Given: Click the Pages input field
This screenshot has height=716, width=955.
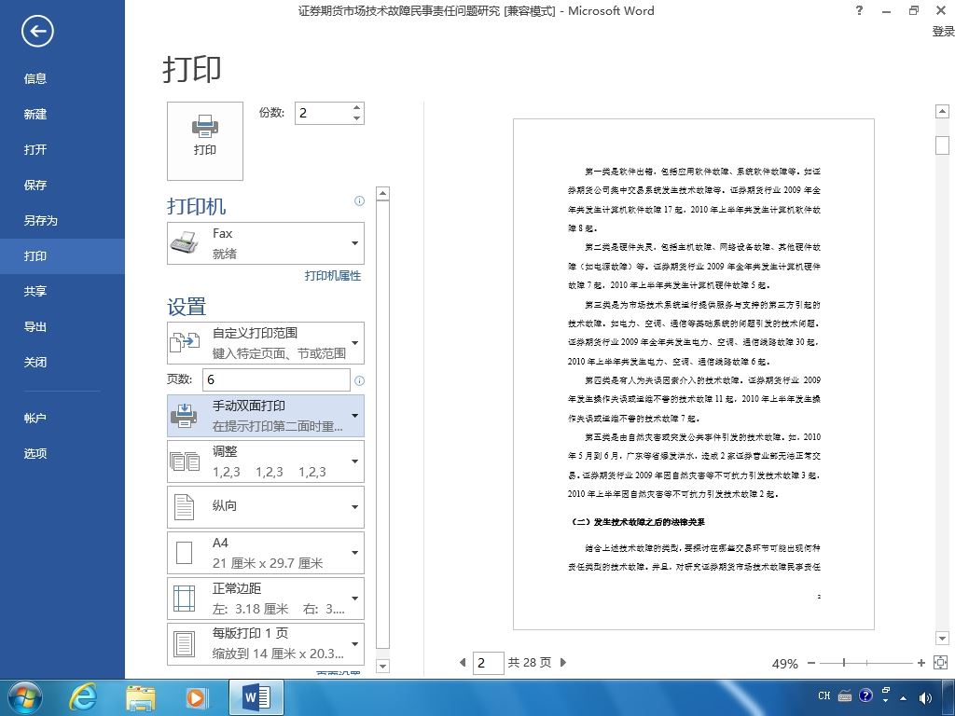Looking at the screenshot, I should 276,379.
